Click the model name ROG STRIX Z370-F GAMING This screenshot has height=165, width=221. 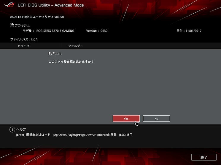point(55,31)
